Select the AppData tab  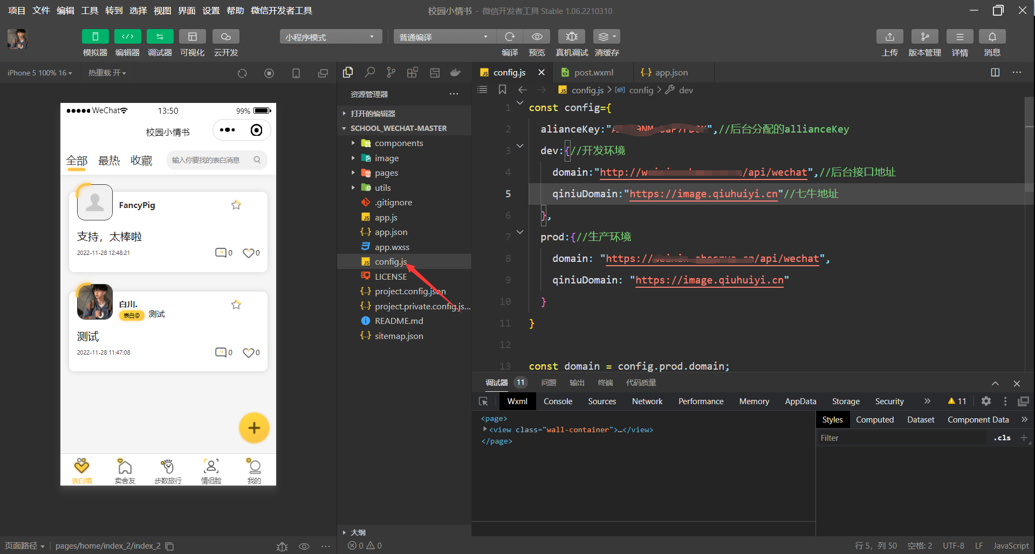click(800, 401)
